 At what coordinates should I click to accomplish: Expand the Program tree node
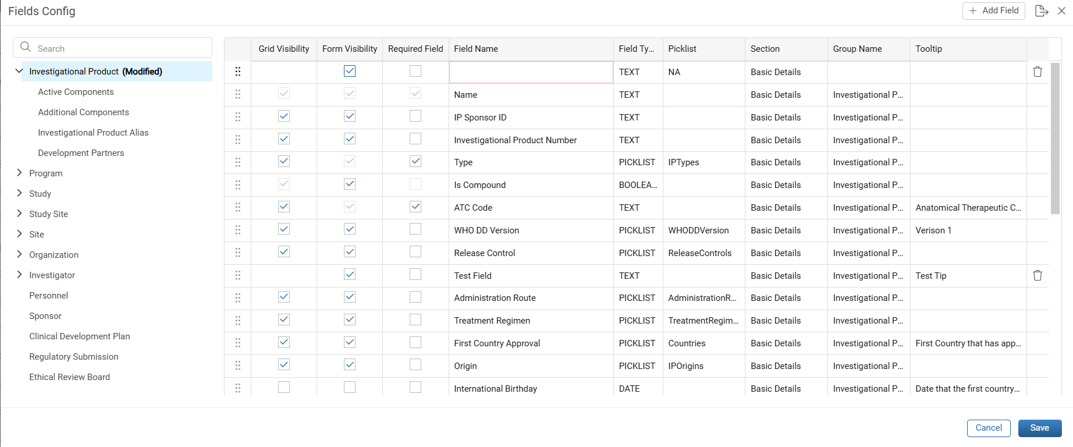pos(19,173)
